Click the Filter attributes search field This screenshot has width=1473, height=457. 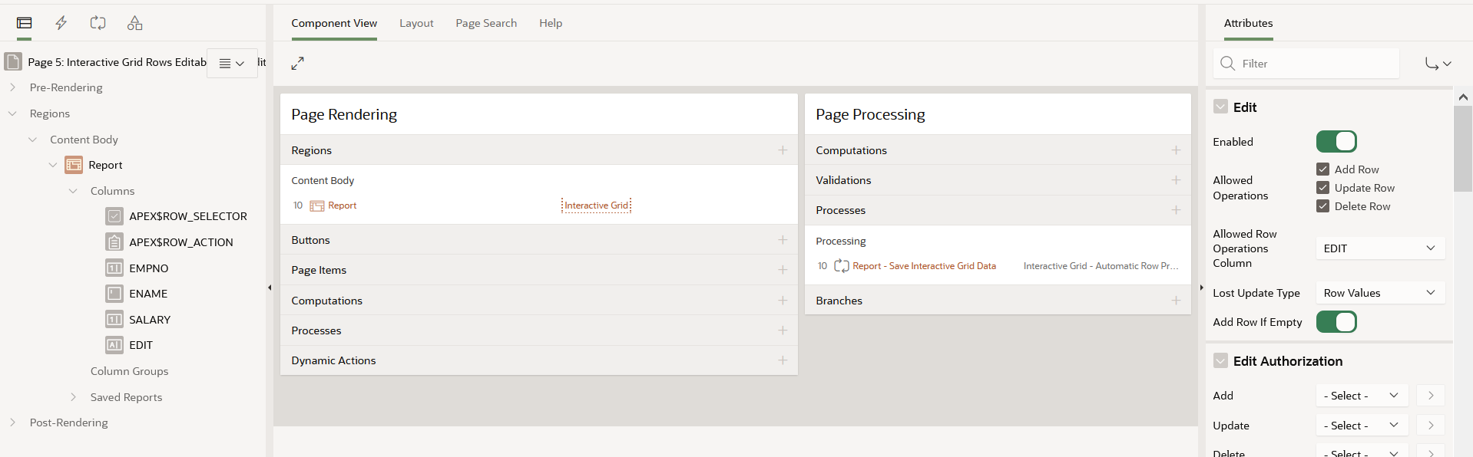click(1306, 64)
